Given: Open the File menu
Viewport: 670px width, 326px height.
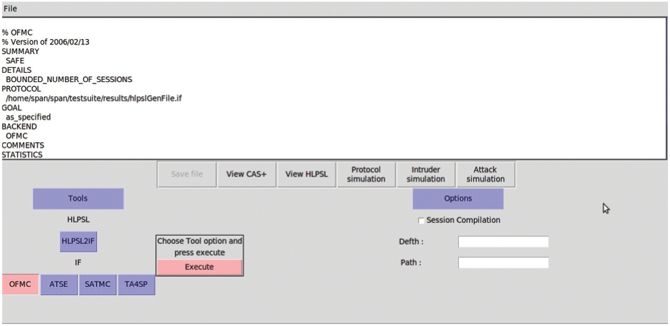Looking at the screenshot, I should click(x=10, y=9).
